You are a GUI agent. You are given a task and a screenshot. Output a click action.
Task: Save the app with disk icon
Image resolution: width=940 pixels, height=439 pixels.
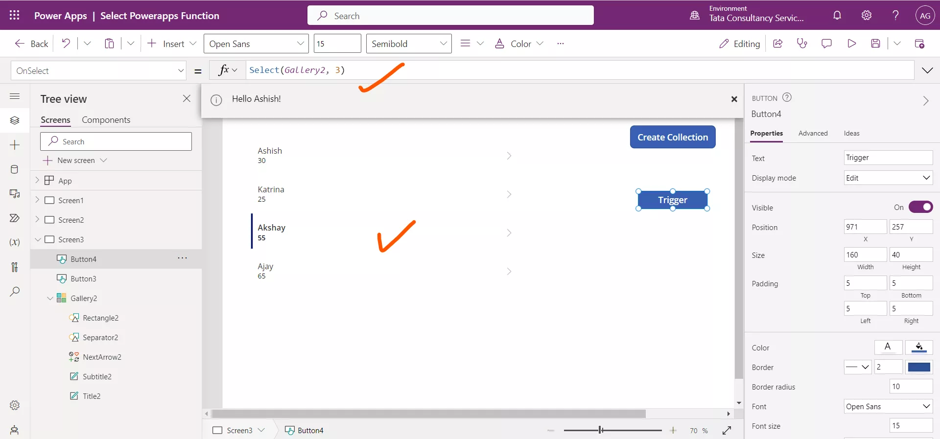coord(875,44)
